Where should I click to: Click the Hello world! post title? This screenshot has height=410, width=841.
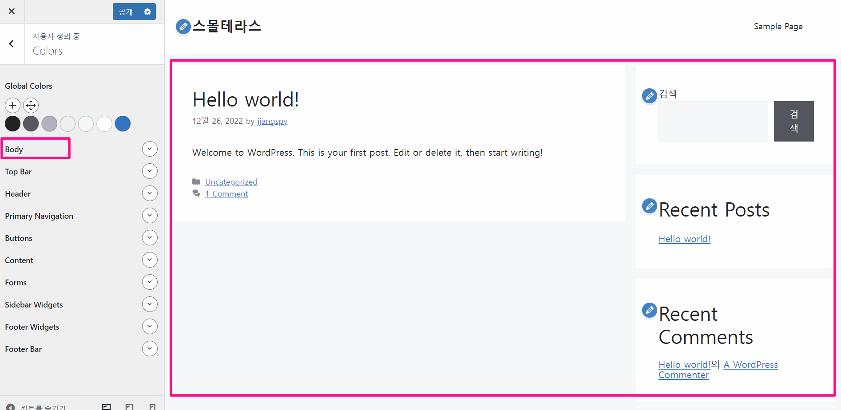[x=246, y=100]
